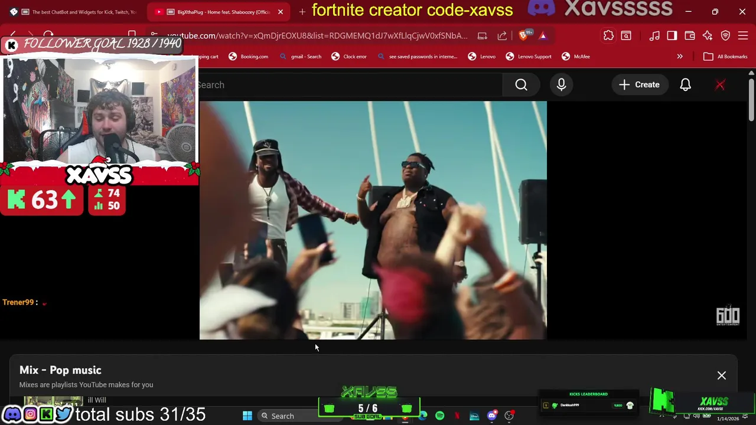Click the YouTube search magnifier button

521,85
